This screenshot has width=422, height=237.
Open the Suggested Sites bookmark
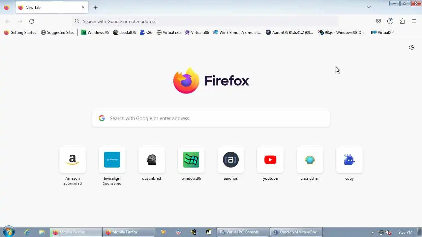pyautogui.click(x=58, y=32)
